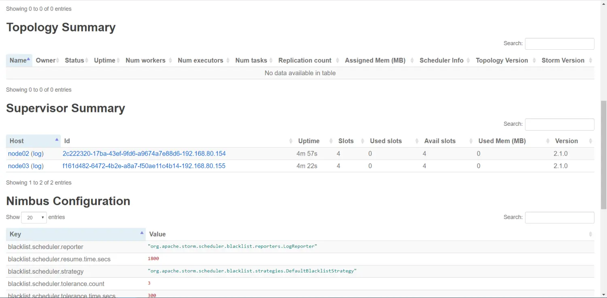Select the blacklist.scheduler.tolerance.count key
The width and height of the screenshot is (607, 298).
(56, 284)
